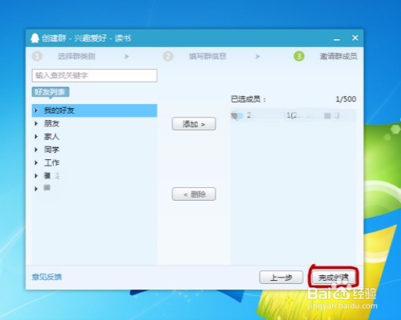The image size is (401, 320).
Task: Expand the 朋友 group arrow
Action: [36, 123]
